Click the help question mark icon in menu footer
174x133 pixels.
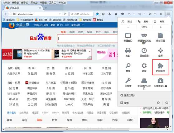tap(158, 103)
